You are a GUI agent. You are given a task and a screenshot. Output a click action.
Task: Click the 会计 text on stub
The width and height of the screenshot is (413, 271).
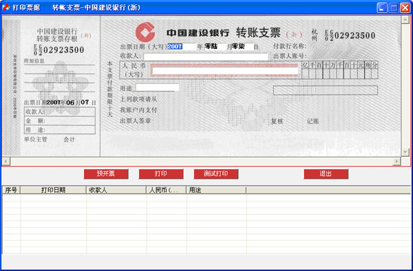70,140
